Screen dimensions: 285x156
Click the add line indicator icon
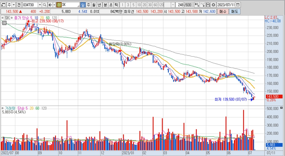click(x=202, y=5)
